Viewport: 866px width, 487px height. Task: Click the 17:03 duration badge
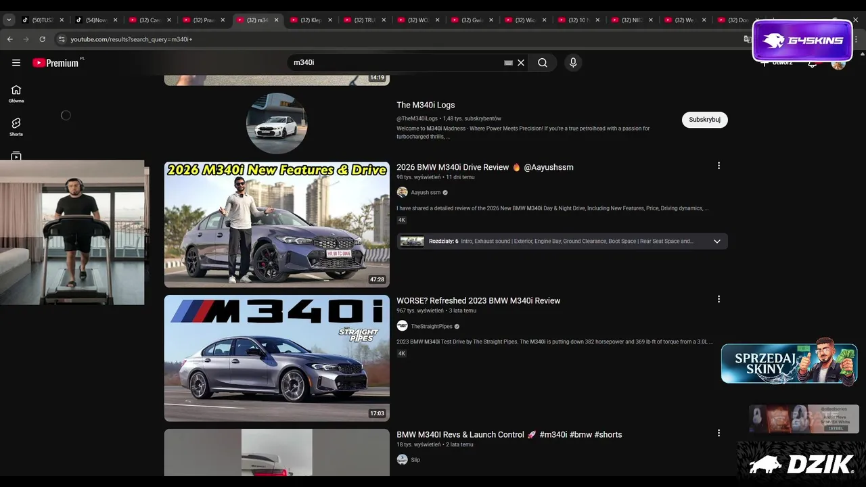[x=377, y=413]
